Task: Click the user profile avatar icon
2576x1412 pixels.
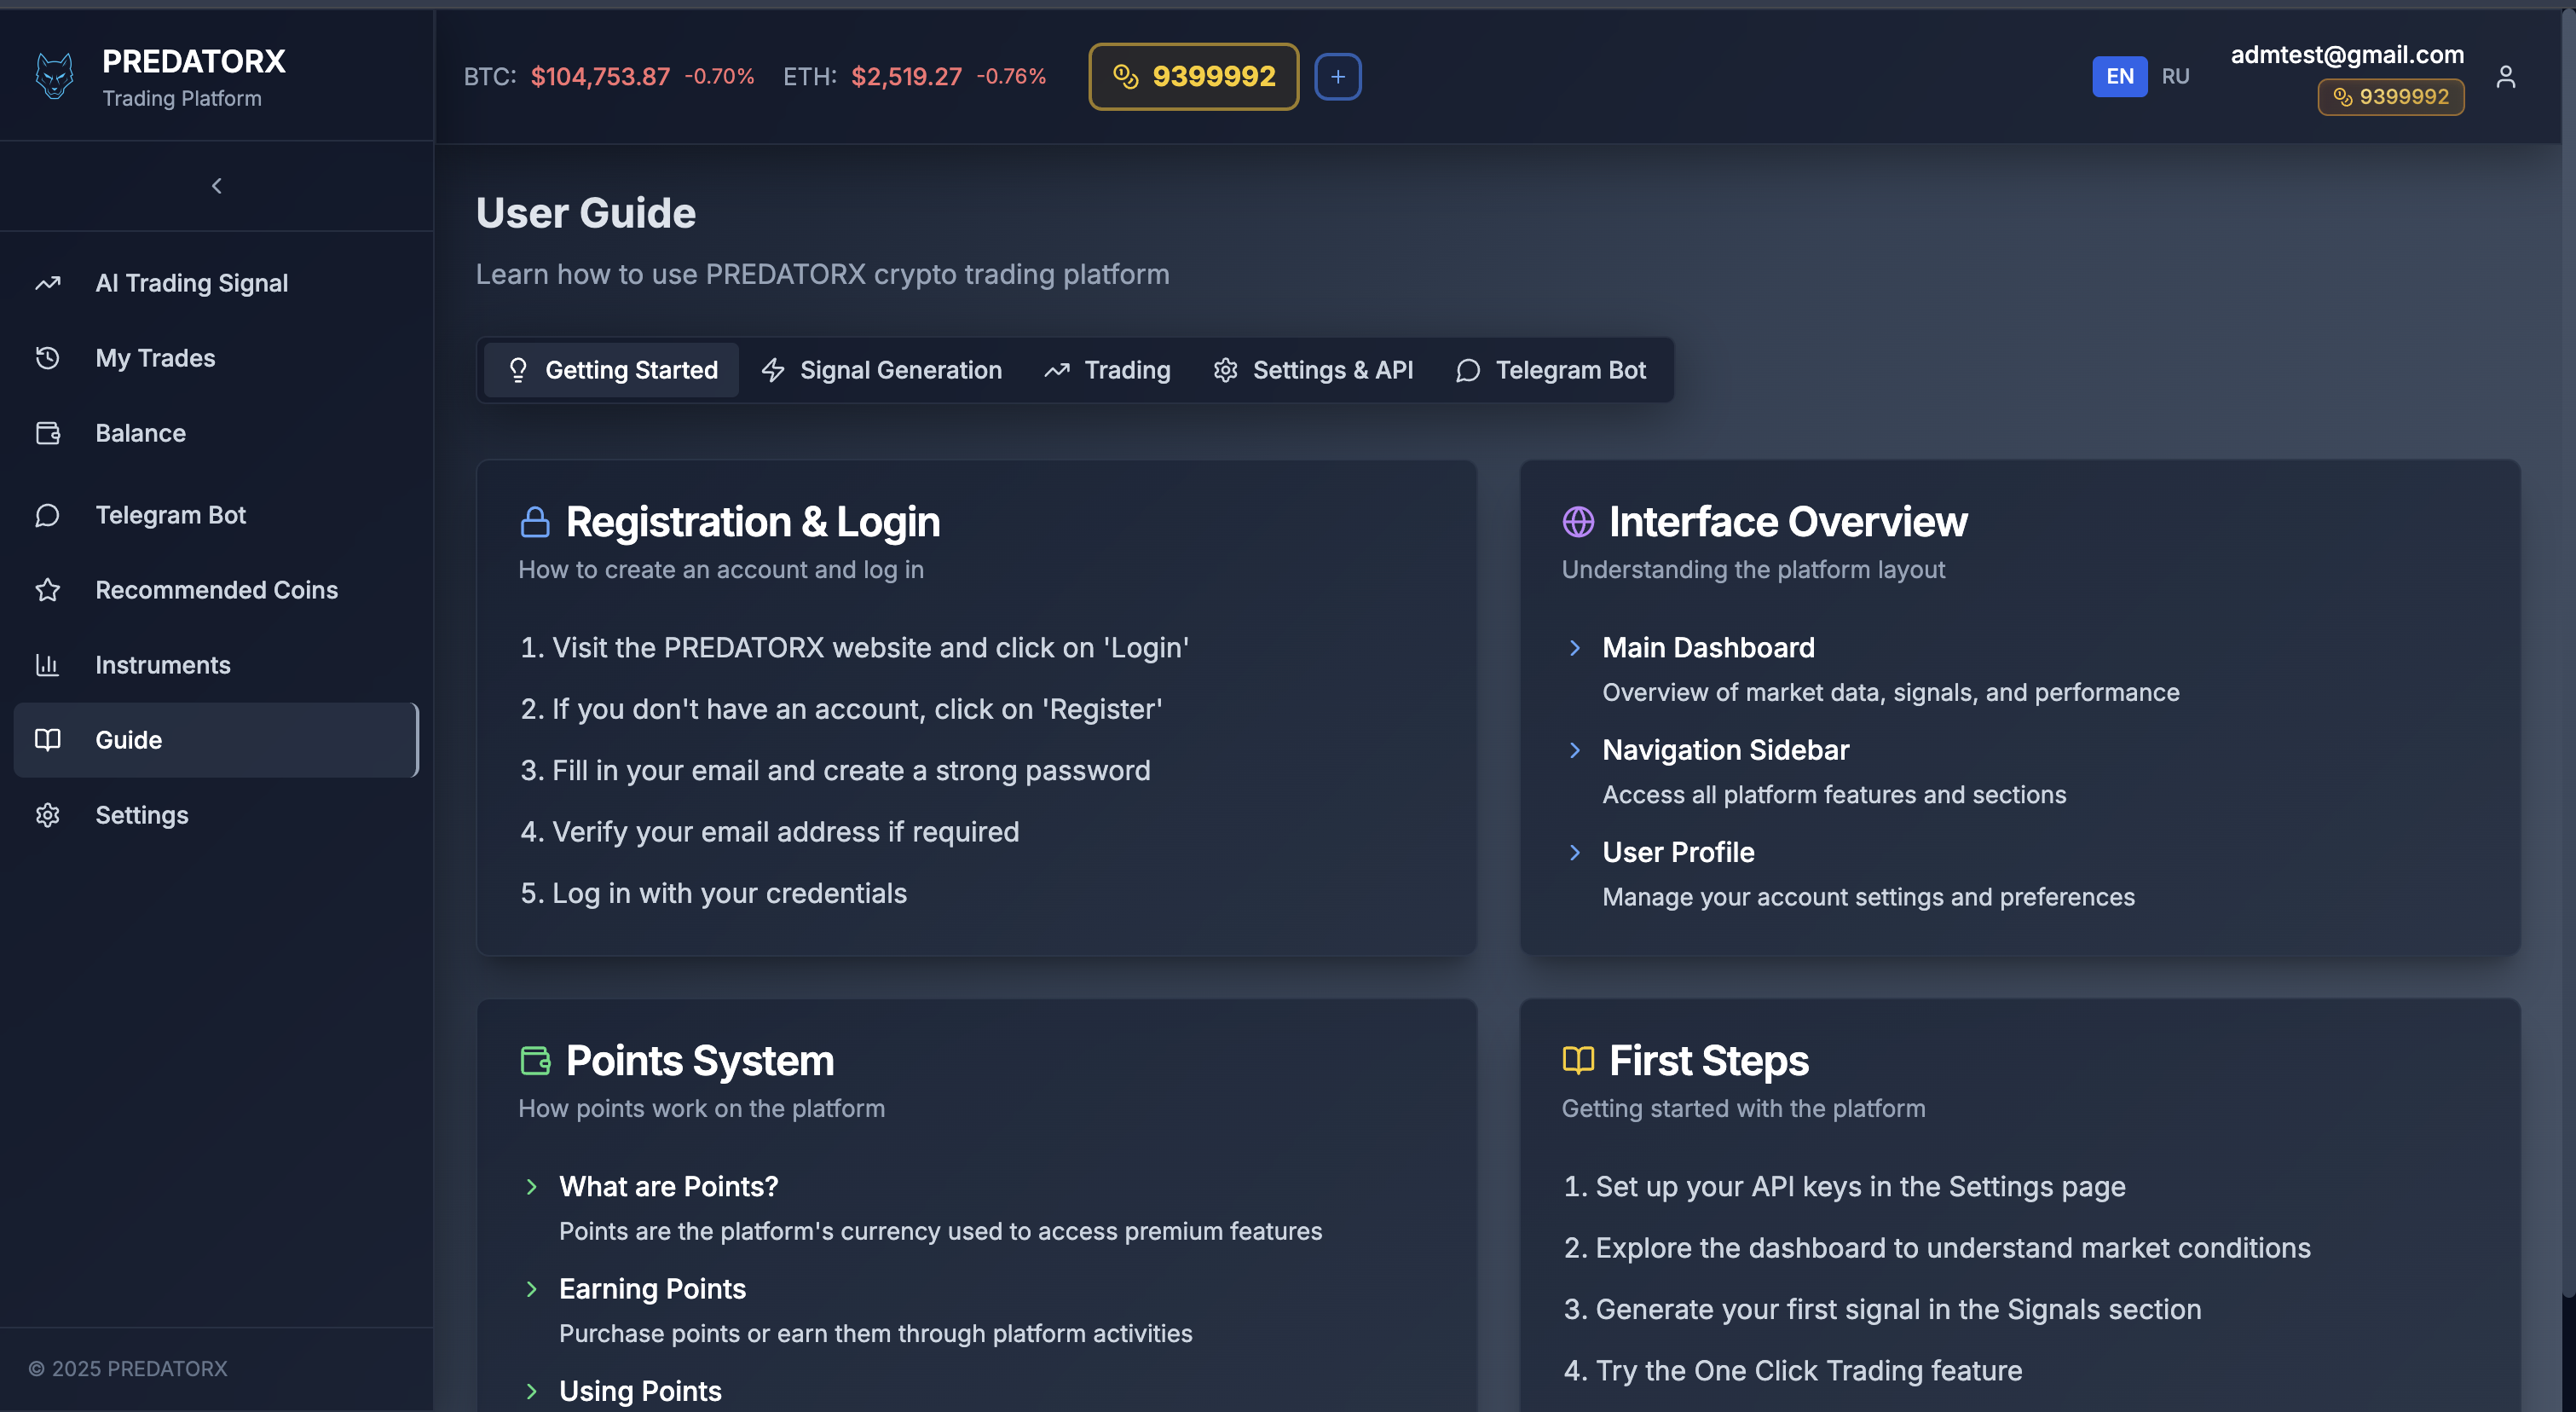Action: 2504,77
